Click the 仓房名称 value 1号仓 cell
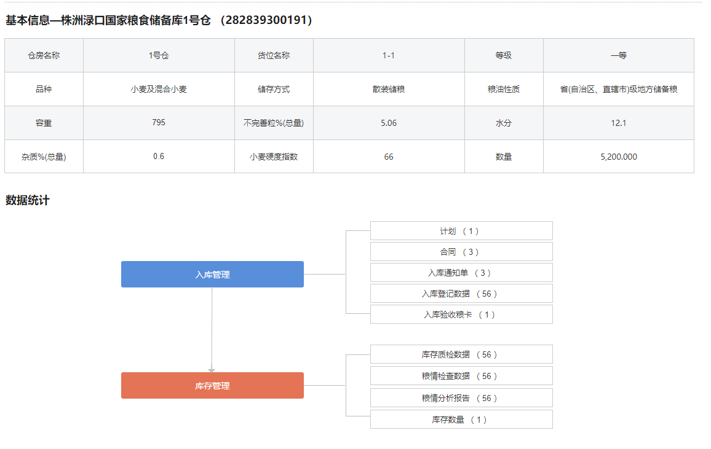Screen dimensions: 711x449 click(x=159, y=55)
